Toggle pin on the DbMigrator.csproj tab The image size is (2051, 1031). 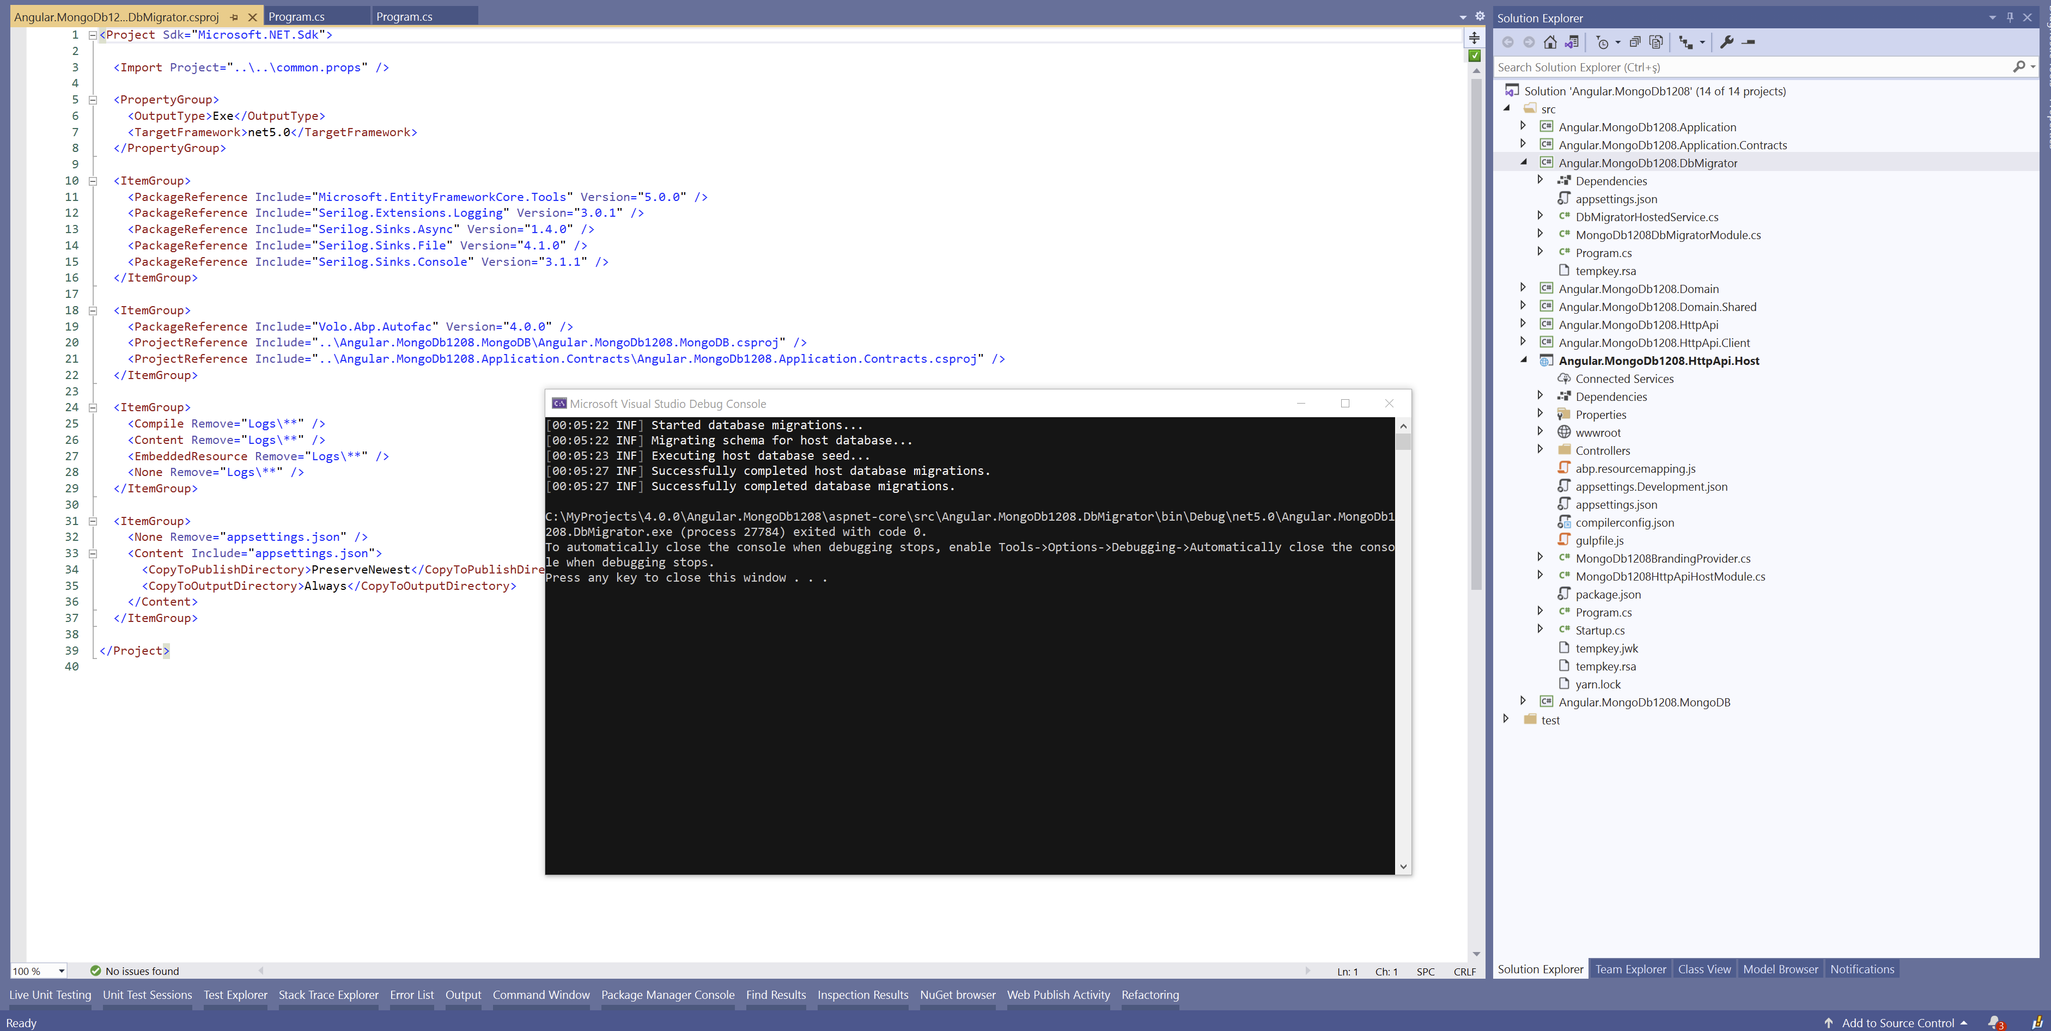[234, 17]
